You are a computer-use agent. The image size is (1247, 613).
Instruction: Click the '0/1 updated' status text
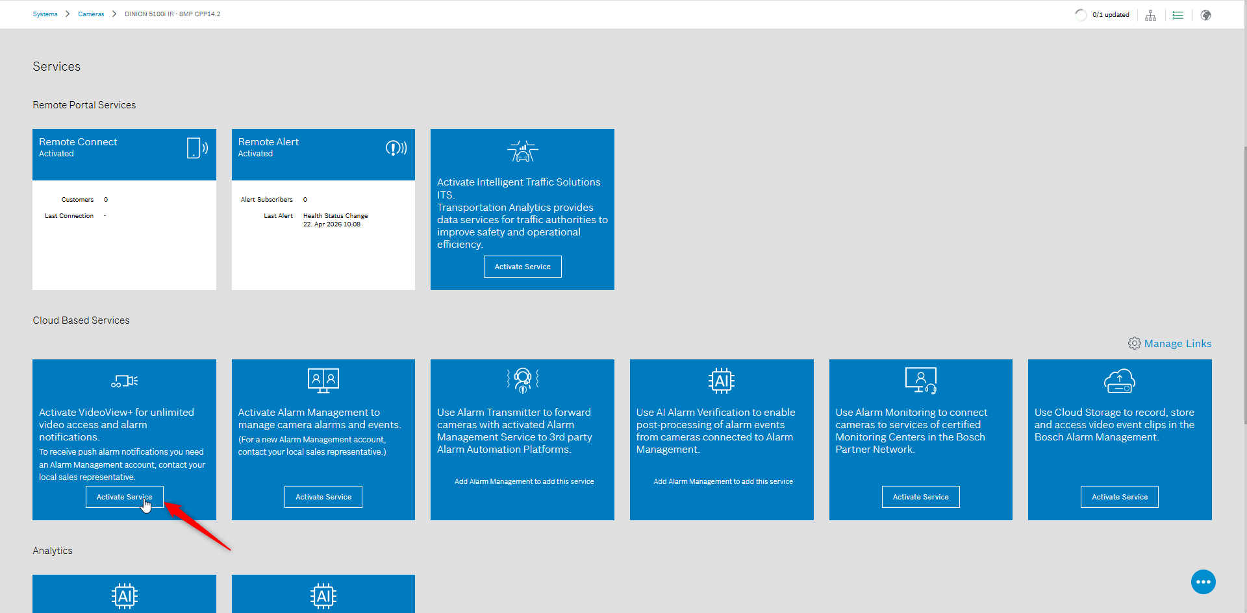[1111, 15]
